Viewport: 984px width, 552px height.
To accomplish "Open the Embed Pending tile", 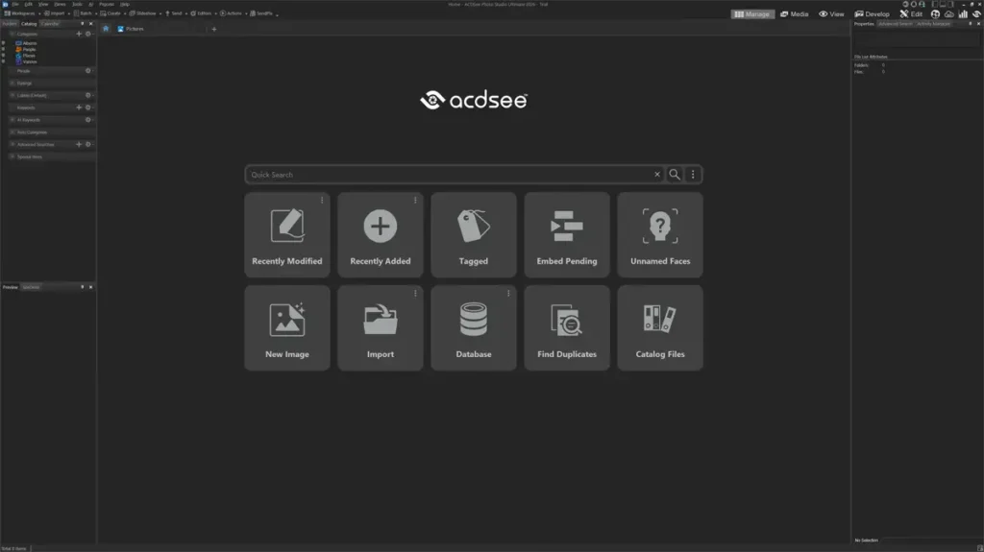I will pos(567,234).
